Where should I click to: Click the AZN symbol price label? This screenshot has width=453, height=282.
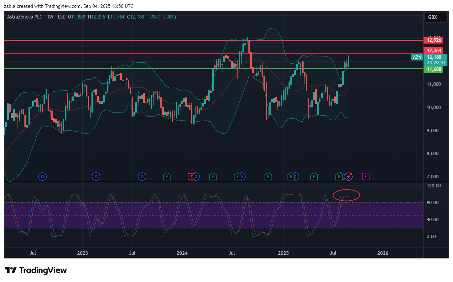[x=417, y=57]
